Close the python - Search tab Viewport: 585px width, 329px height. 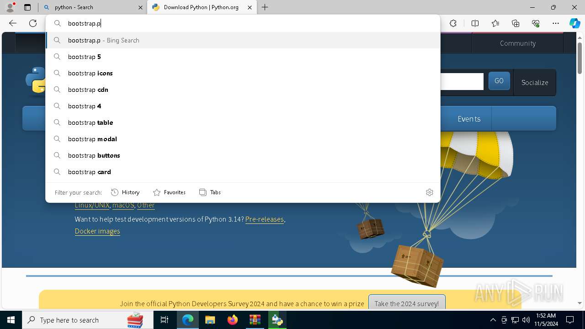[x=140, y=7]
